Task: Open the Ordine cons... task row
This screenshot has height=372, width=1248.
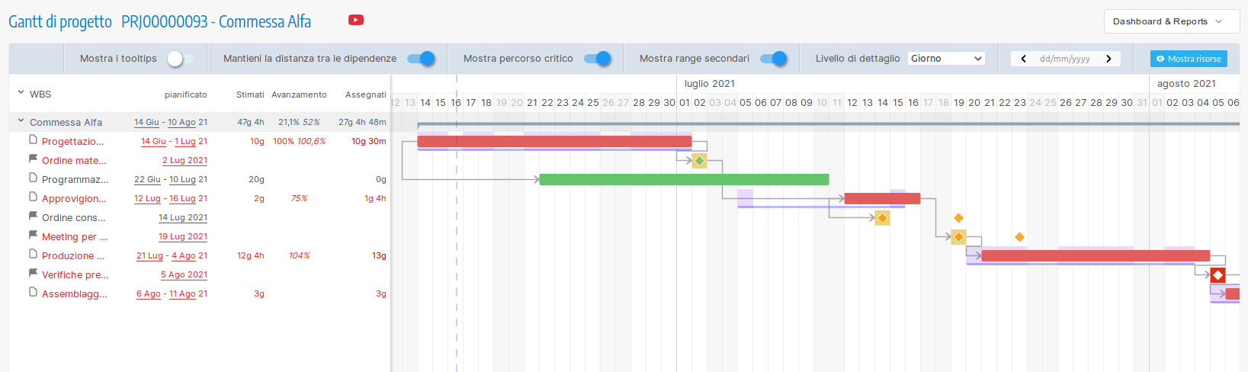Action: pyautogui.click(x=73, y=218)
